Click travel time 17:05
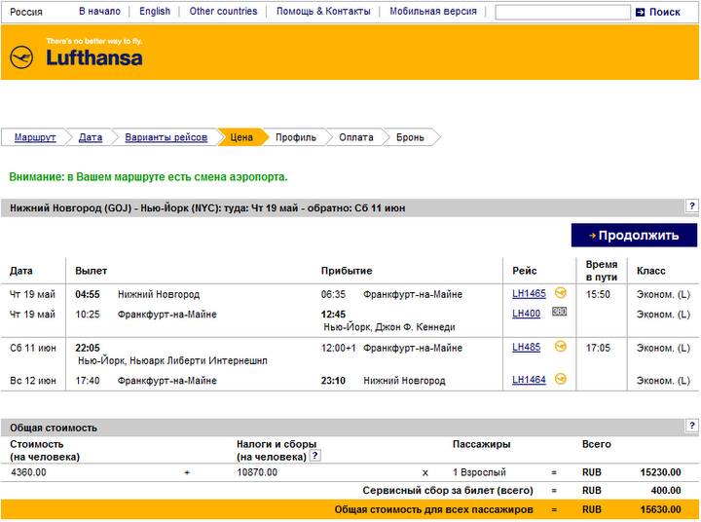The image size is (701, 522). click(x=598, y=348)
